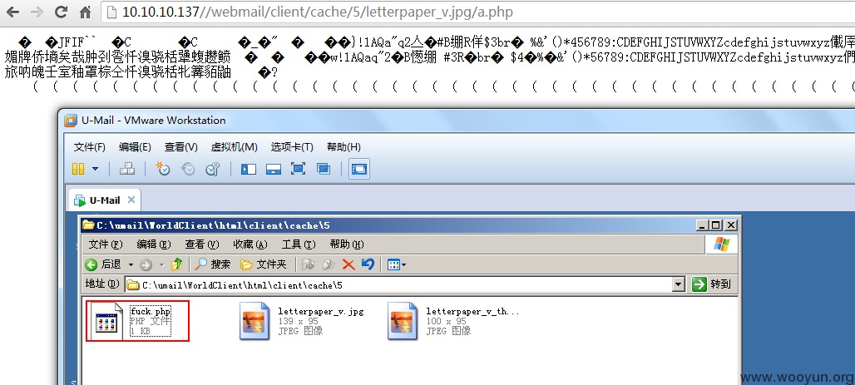
Task: Close the U-Mail virtual machine tab
Action: tap(131, 200)
